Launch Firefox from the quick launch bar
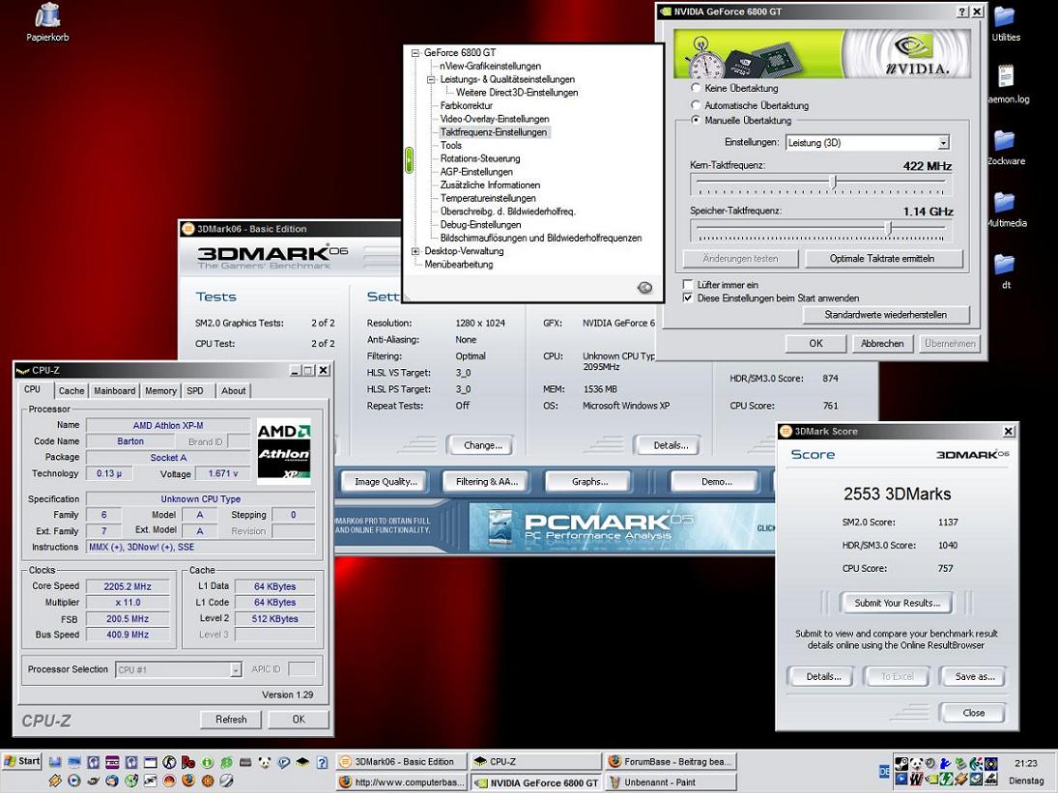1058x793 pixels. (x=188, y=780)
